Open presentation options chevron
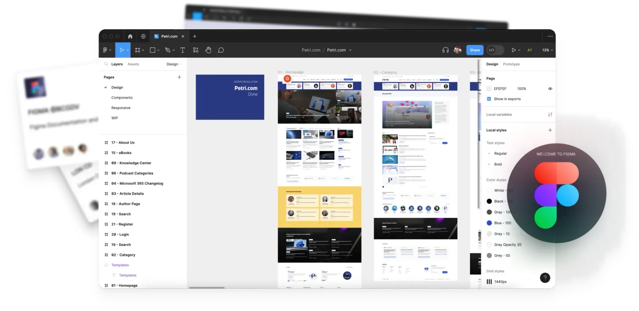 tap(519, 50)
